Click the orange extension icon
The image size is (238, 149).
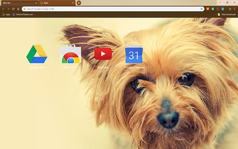[x=208, y=9]
